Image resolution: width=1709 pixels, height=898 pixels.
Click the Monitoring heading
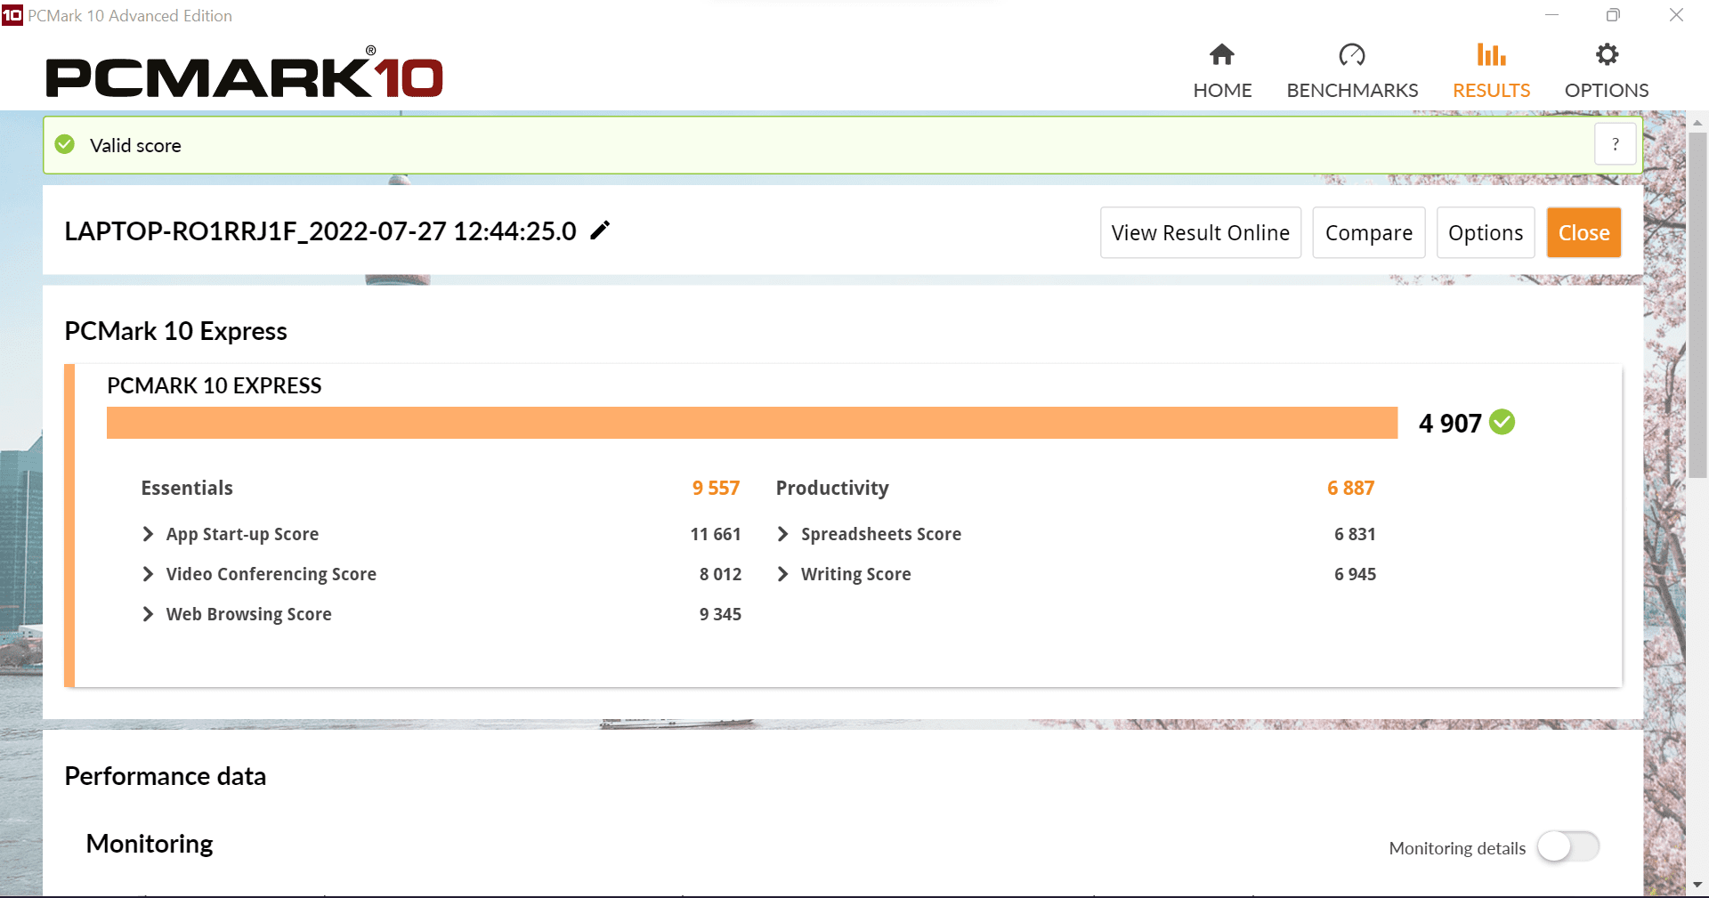click(150, 844)
